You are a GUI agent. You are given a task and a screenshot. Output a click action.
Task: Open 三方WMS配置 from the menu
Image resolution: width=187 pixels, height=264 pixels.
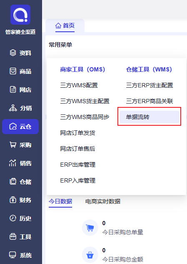point(79,85)
